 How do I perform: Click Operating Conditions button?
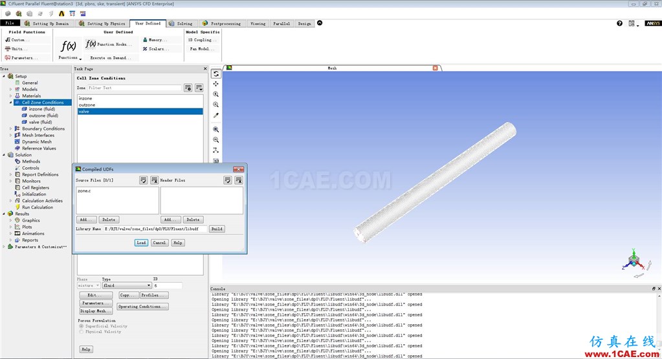point(143,306)
